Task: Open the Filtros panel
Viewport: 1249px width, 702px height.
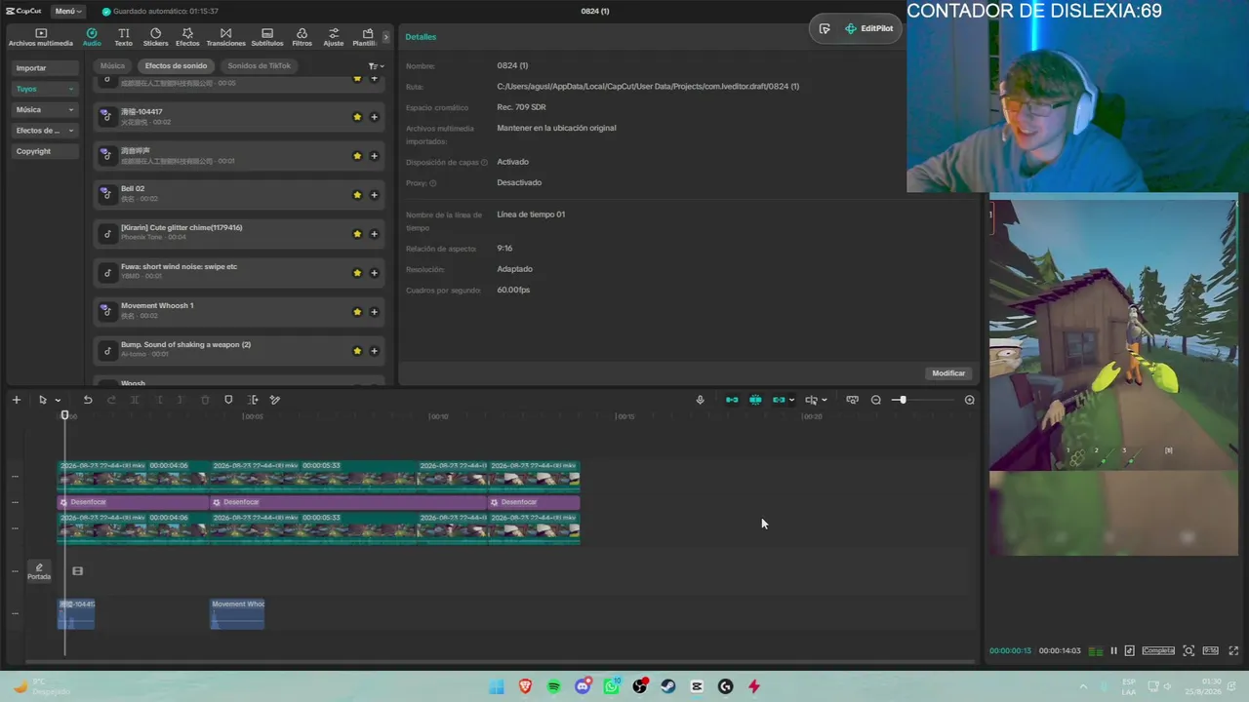Action: tap(302, 37)
